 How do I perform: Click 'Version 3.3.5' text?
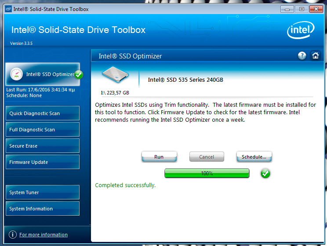click(21, 43)
